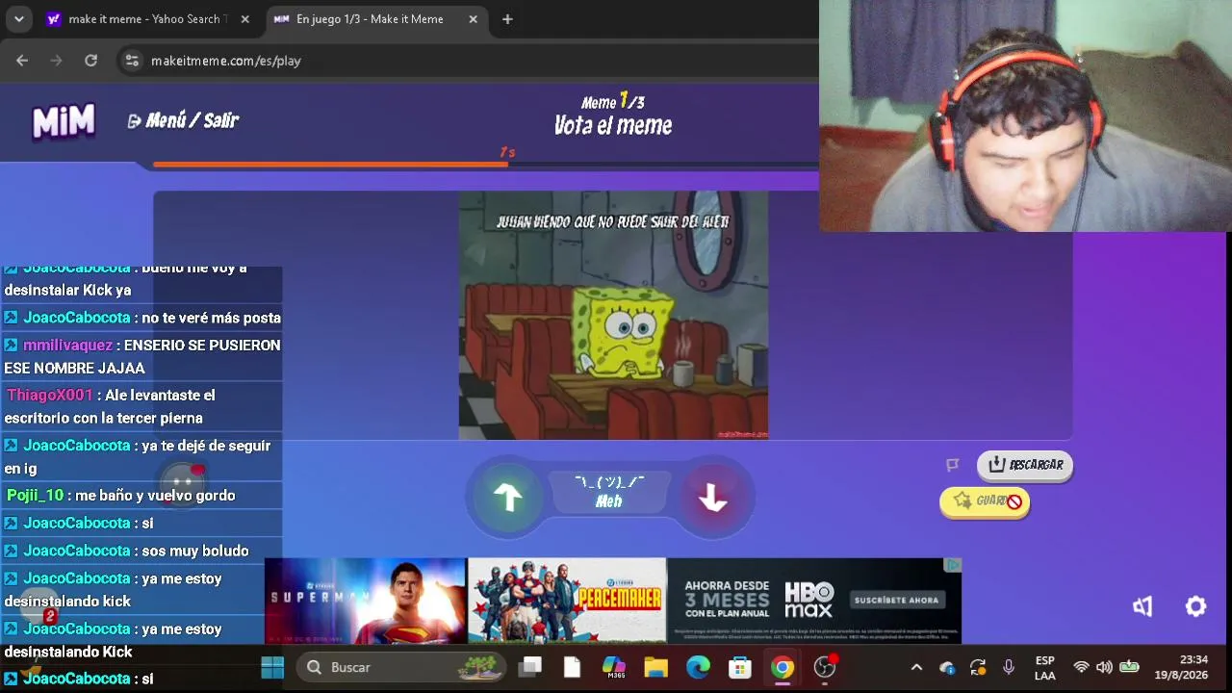Screen dimensions: 1232x693
Task: Click the vote countdown progress bar
Action: click(485, 165)
